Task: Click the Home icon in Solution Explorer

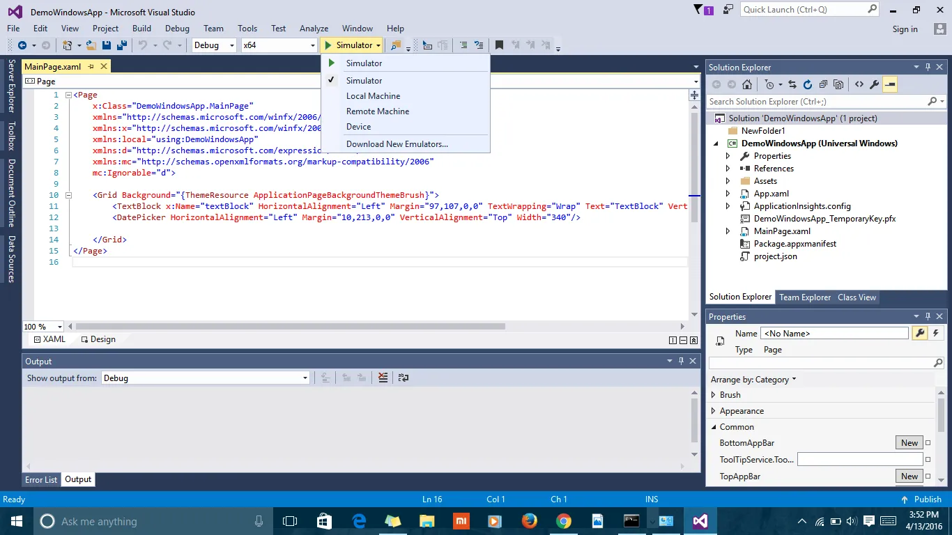Action: click(x=747, y=84)
